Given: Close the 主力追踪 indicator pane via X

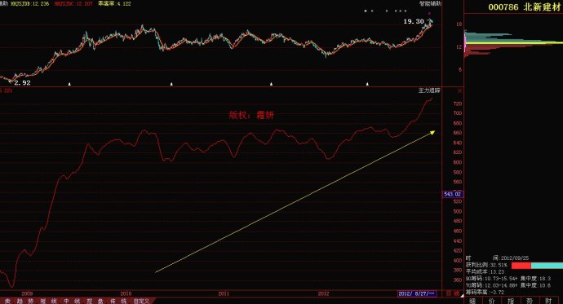Looking at the screenshot, I should click(x=459, y=91).
